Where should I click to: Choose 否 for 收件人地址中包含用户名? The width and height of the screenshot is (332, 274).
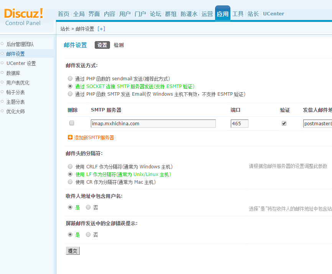pyautogui.click(x=88, y=207)
